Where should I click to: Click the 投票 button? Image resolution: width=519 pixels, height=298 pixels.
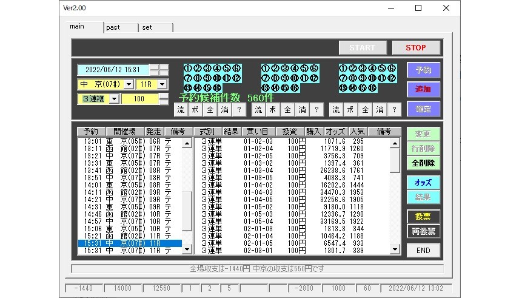click(423, 217)
